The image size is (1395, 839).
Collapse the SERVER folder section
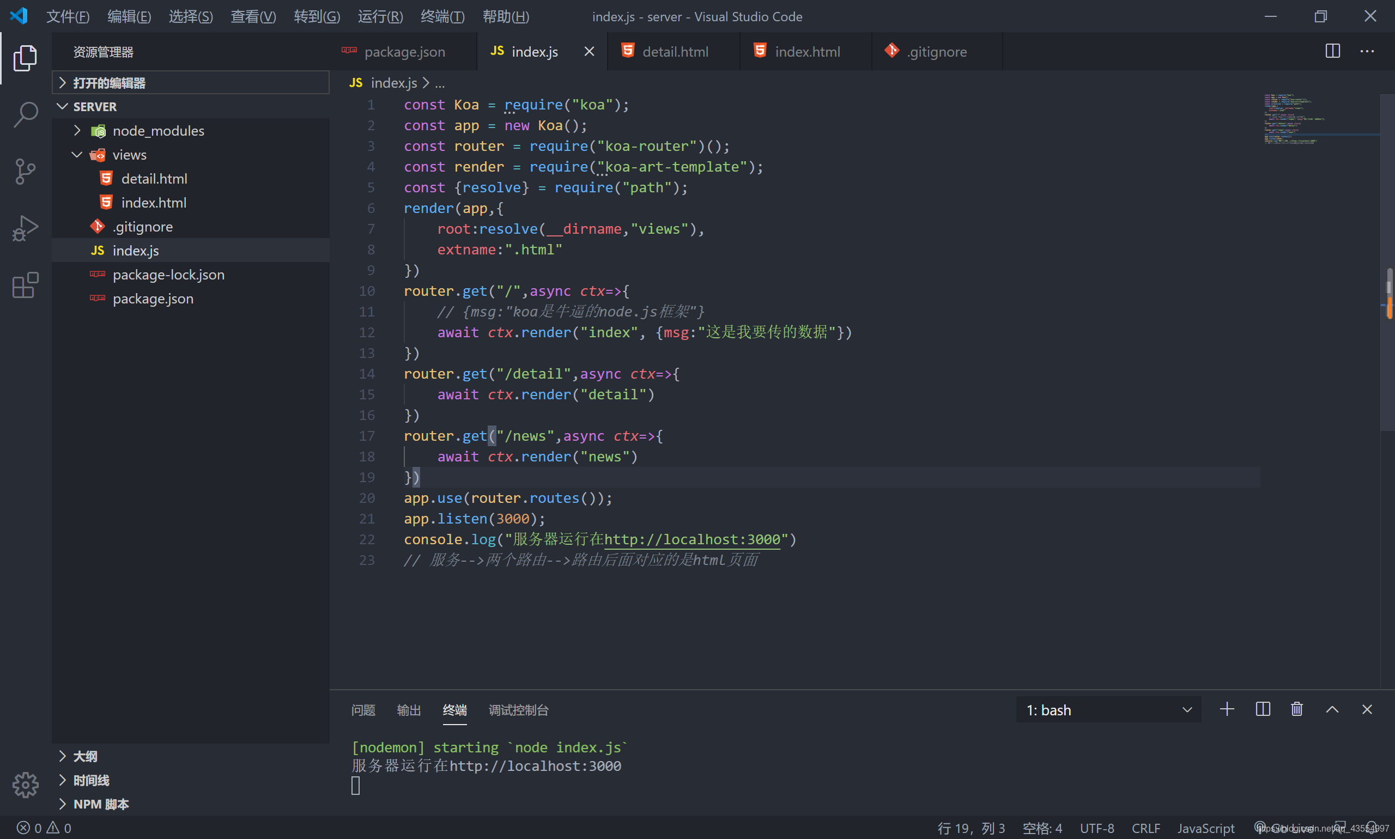(x=191, y=106)
